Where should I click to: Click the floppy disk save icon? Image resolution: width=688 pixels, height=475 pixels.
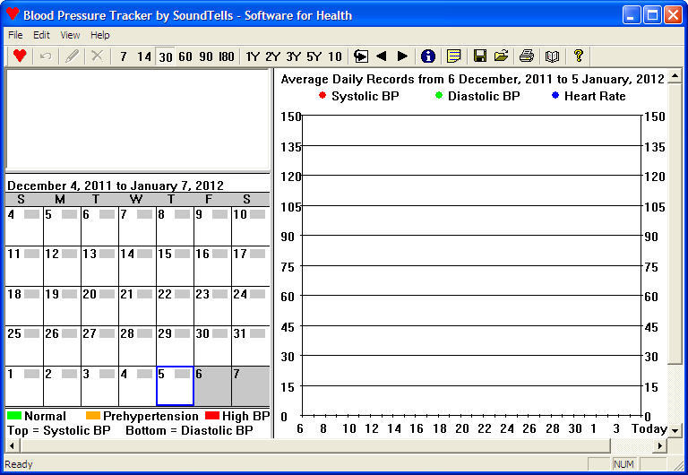tap(479, 56)
